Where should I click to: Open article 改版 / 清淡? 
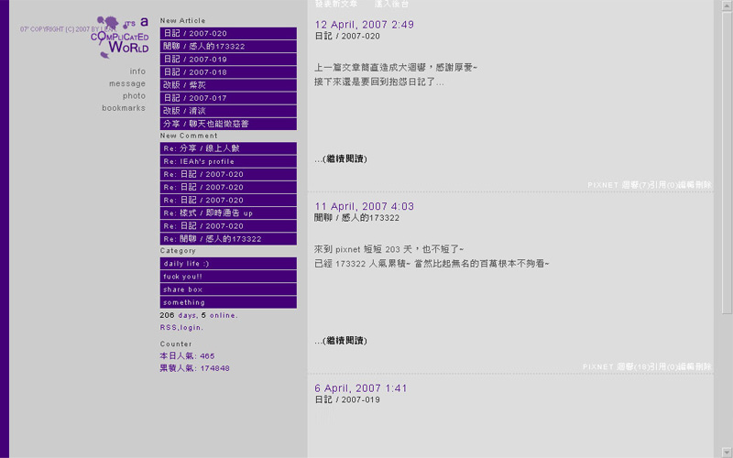(x=228, y=111)
